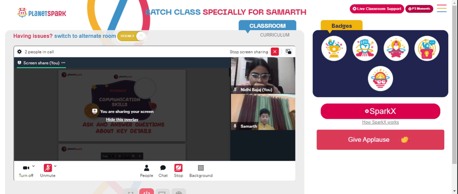Select the brain lightbulb badge
458x194 pixels.
[x=380, y=78]
